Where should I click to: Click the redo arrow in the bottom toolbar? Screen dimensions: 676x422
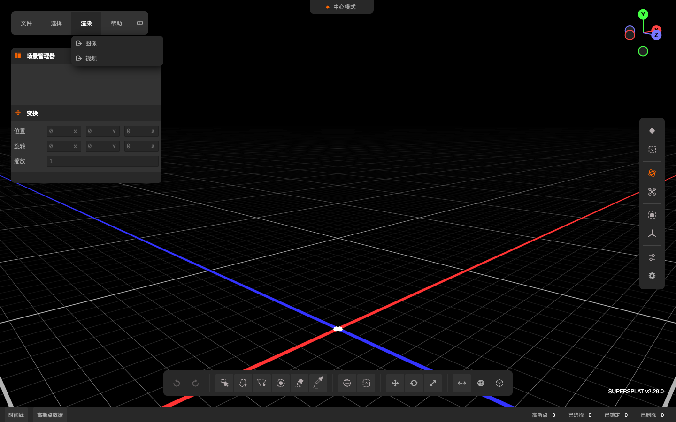coord(196,383)
